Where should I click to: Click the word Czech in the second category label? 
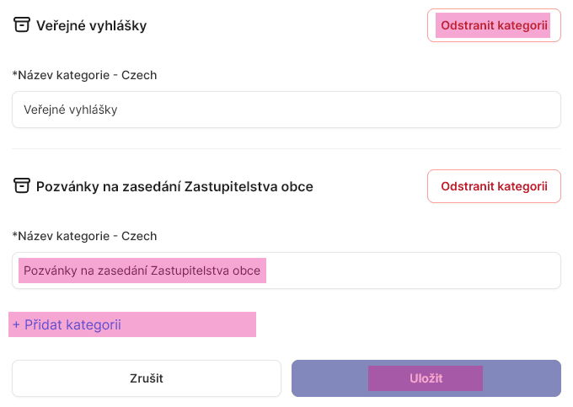click(x=139, y=236)
